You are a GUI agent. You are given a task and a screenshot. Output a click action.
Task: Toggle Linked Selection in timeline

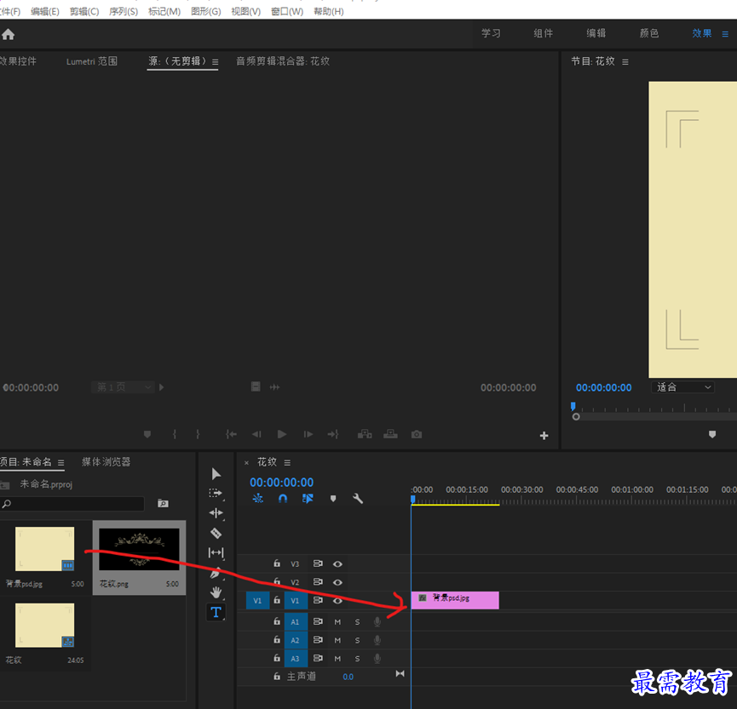pos(308,498)
